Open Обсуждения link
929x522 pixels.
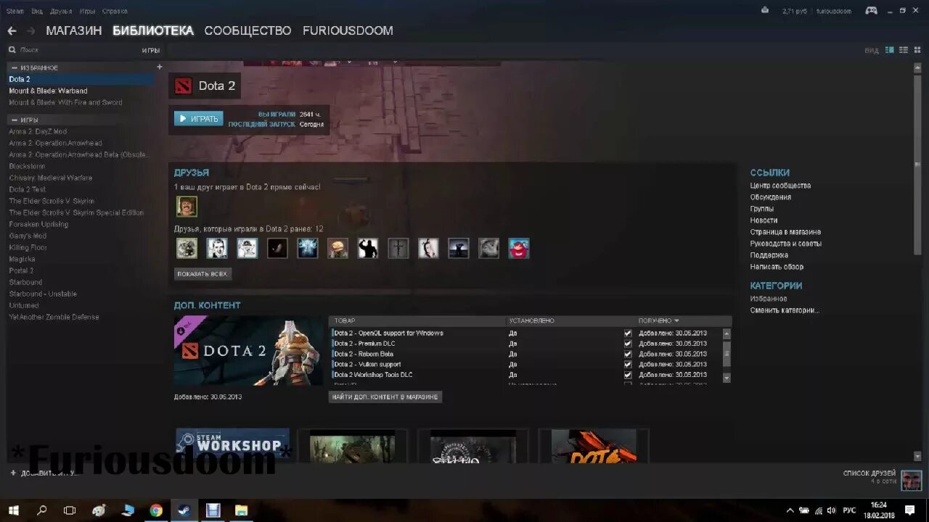(x=771, y=197)
